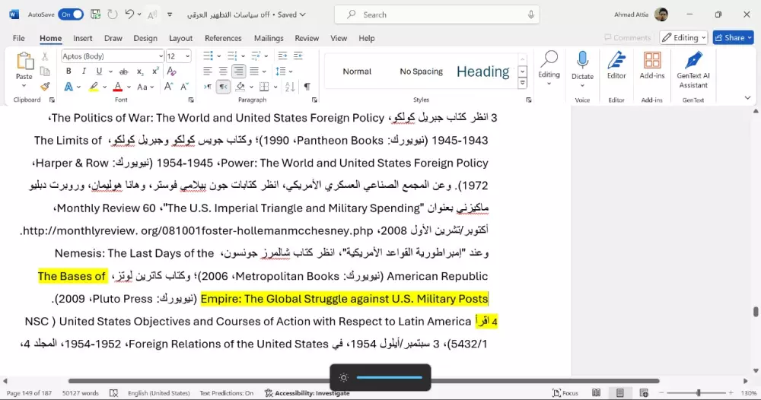Open the Editing mode dropdown
Viewport: 761px width, 400px height.
[683, 37]
